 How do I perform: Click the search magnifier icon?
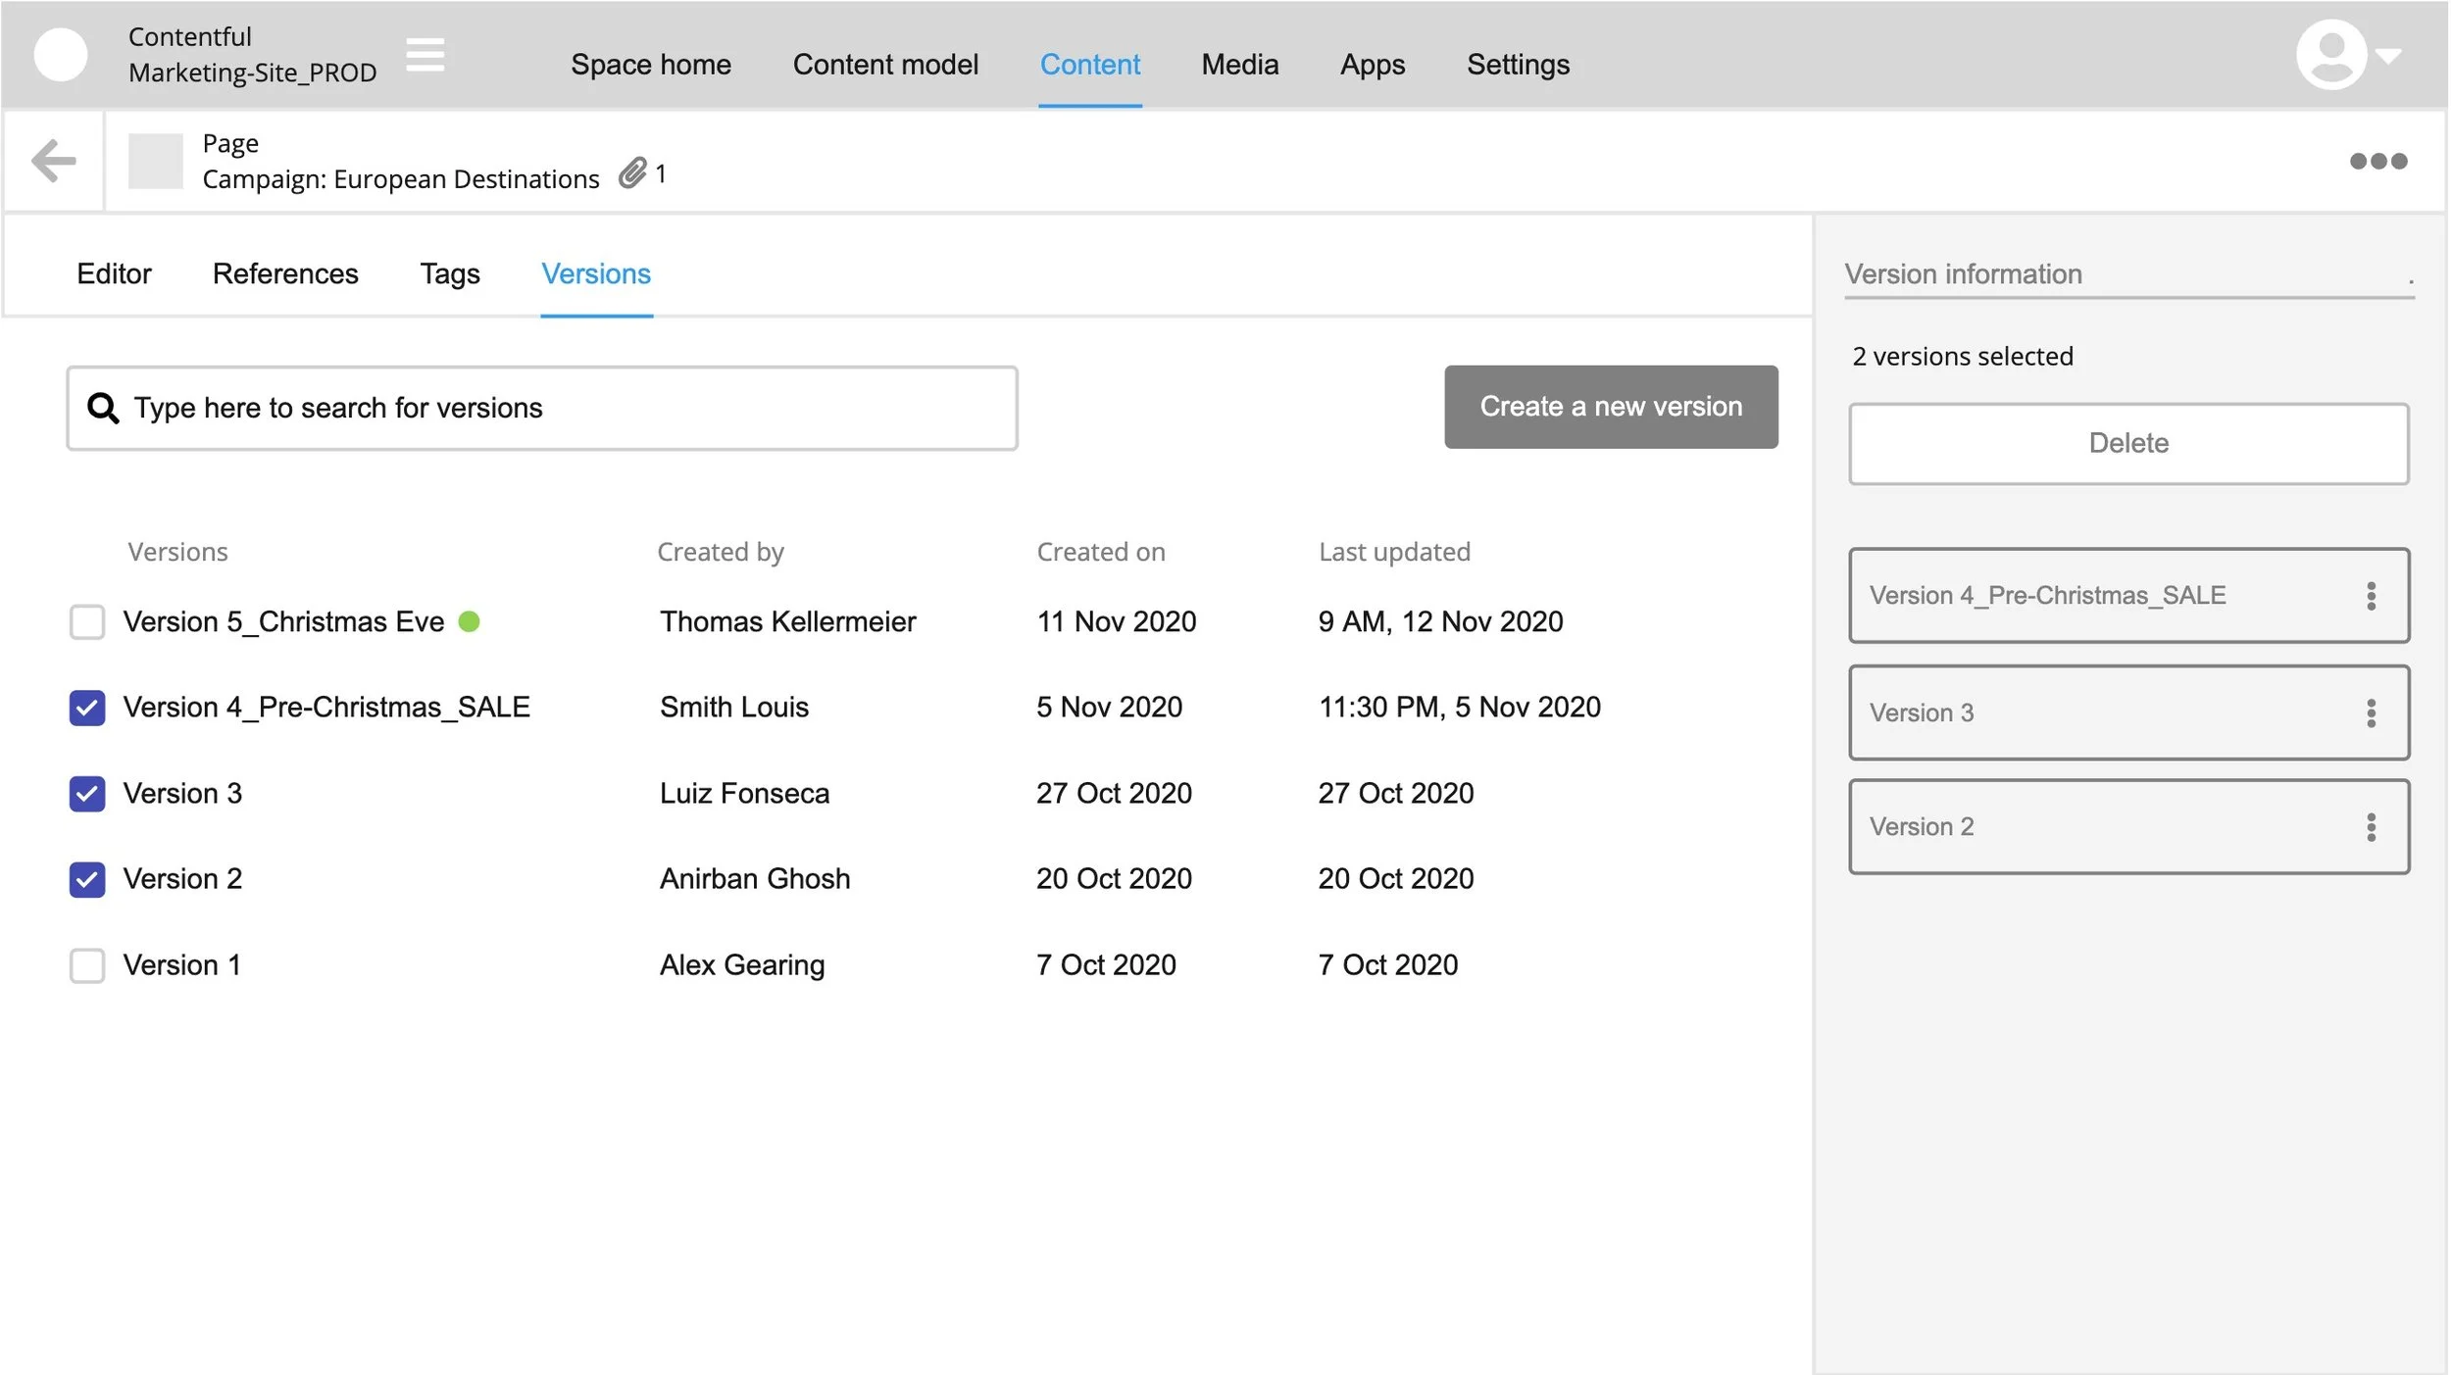pyautogui.click(x=103, y=408)
